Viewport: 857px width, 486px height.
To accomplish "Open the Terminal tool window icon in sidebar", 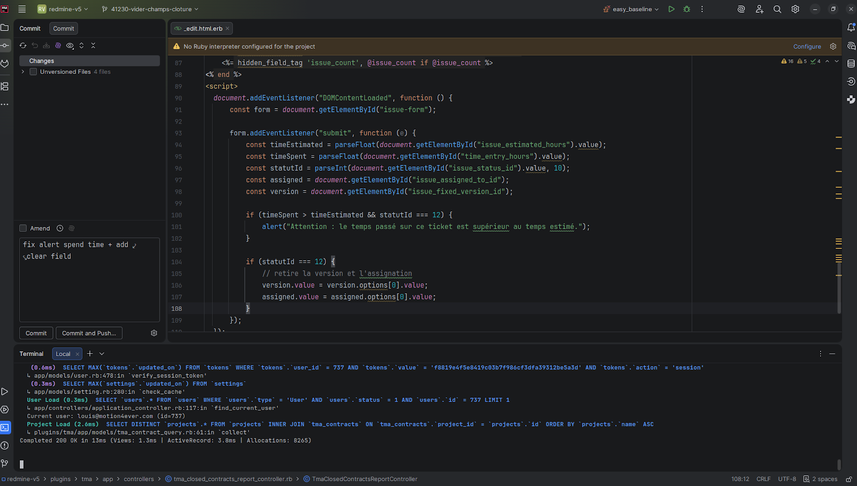I will (5, 428).
